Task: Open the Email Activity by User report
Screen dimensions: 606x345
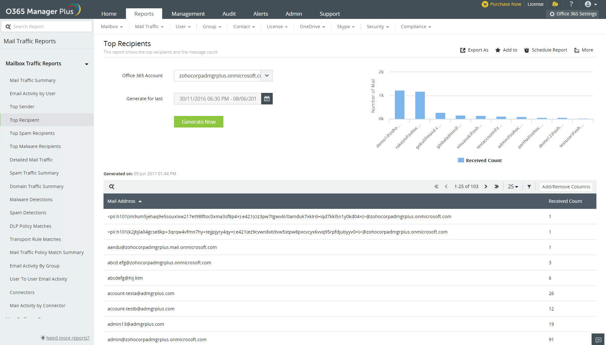Action: [33, 94]
